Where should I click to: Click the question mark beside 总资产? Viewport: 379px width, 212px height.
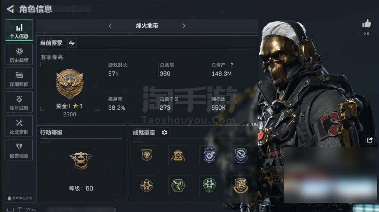tap(232, 65)
